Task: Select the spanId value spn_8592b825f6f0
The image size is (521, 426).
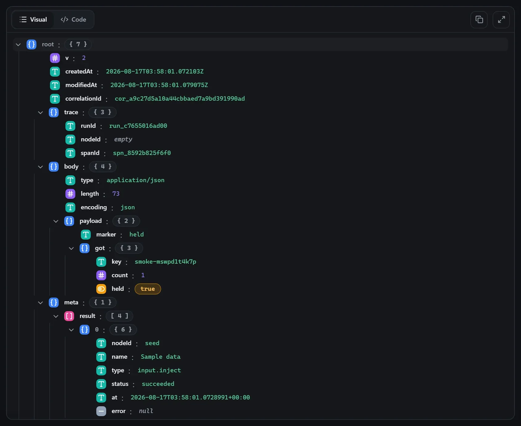Action: [142, 153]
